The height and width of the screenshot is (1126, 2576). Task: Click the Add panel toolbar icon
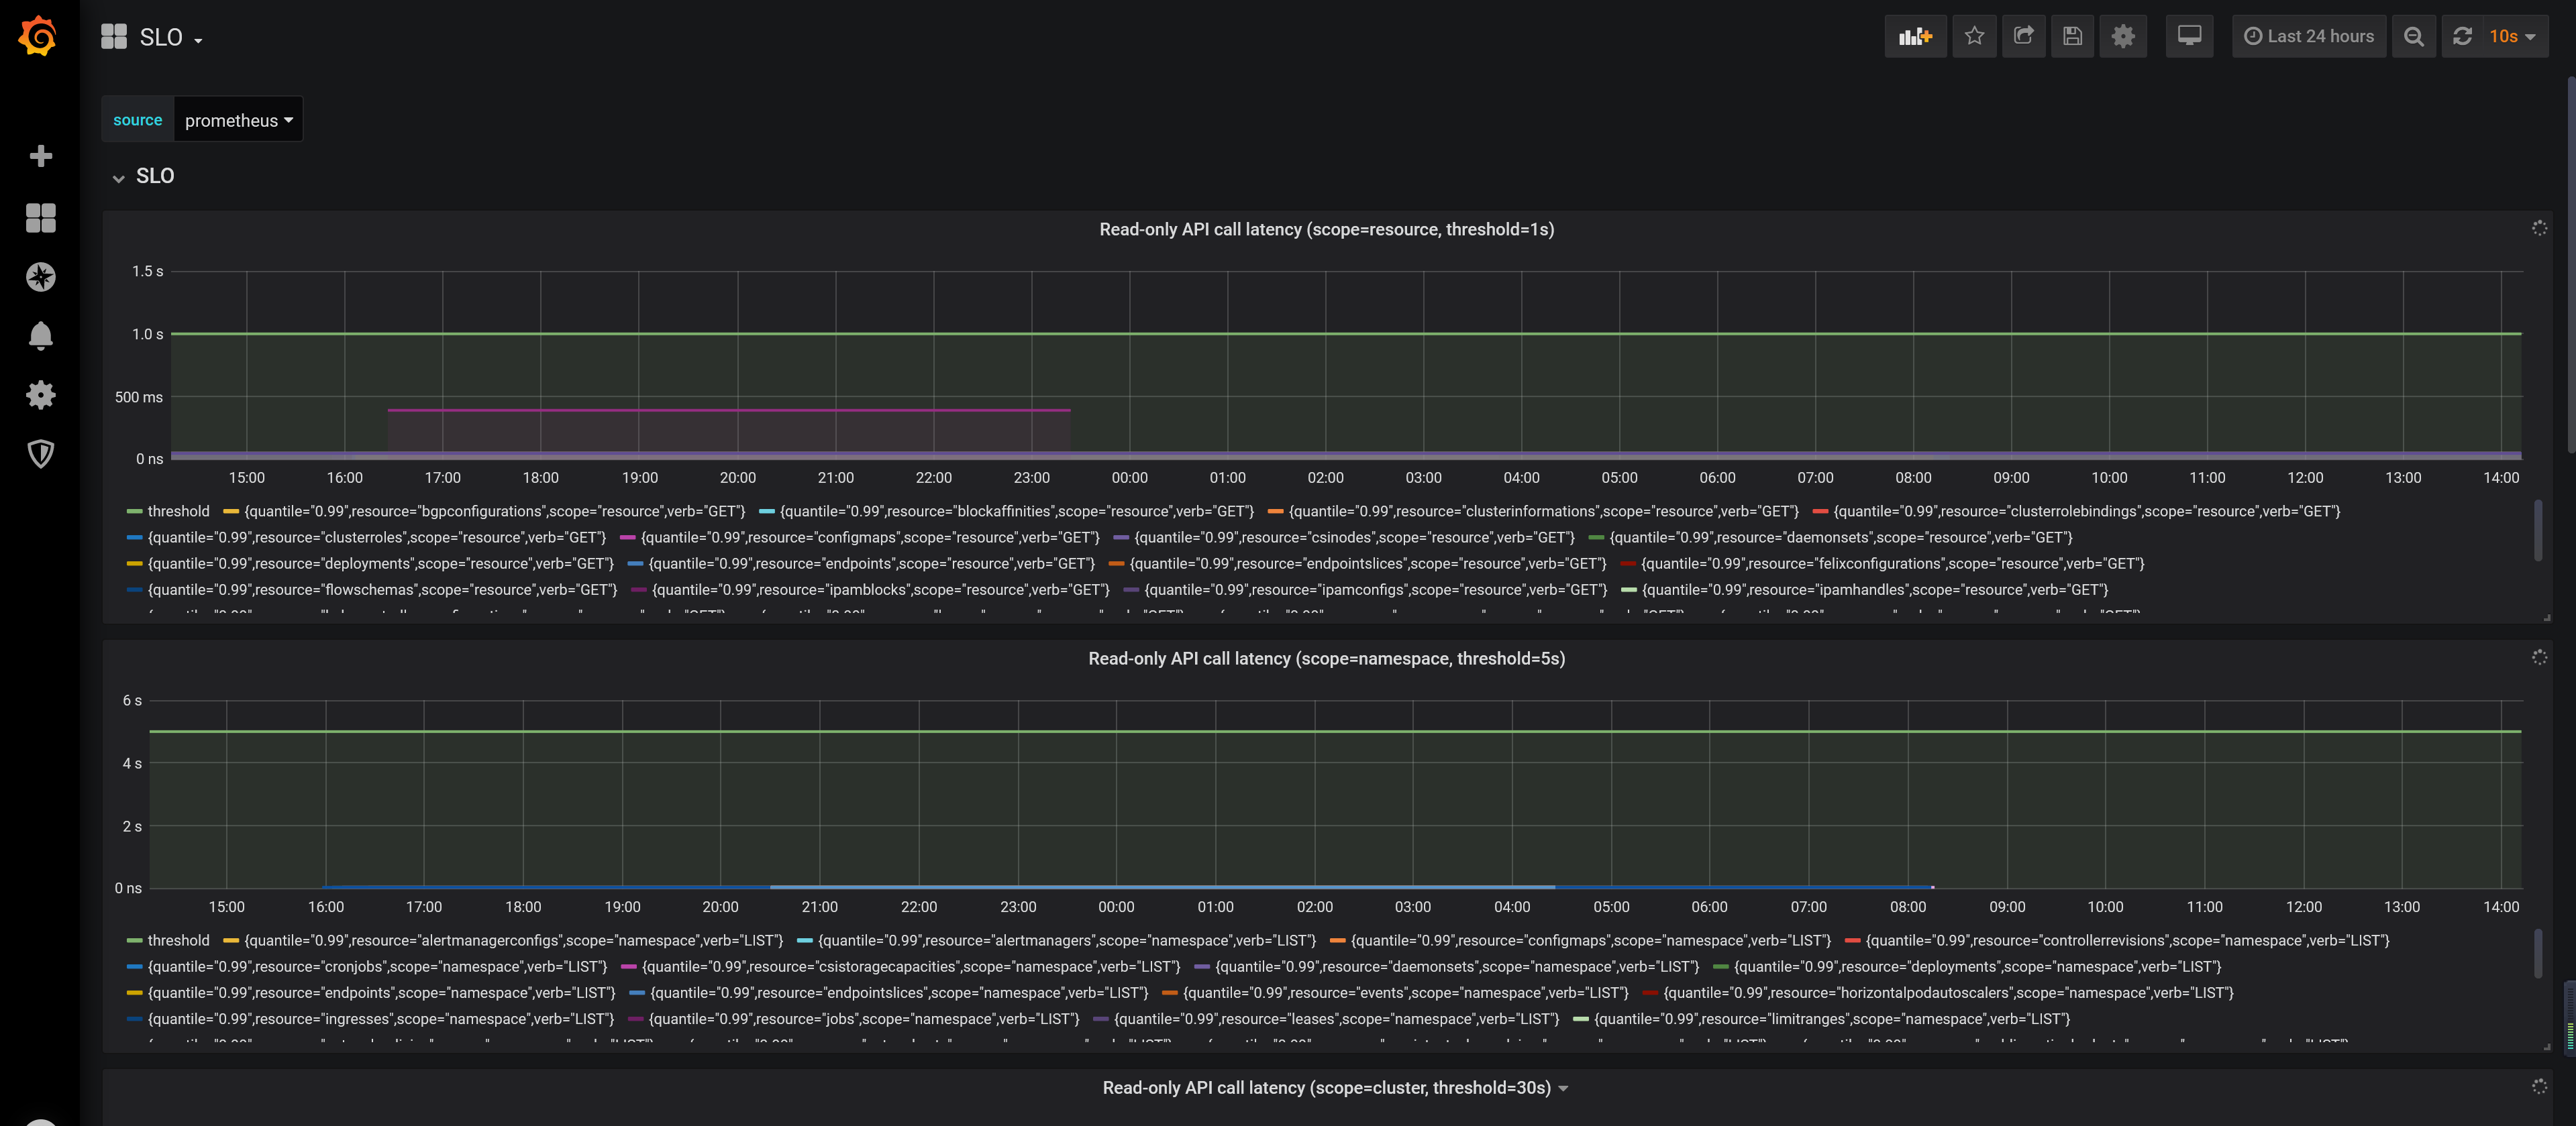click(1914, 37)
